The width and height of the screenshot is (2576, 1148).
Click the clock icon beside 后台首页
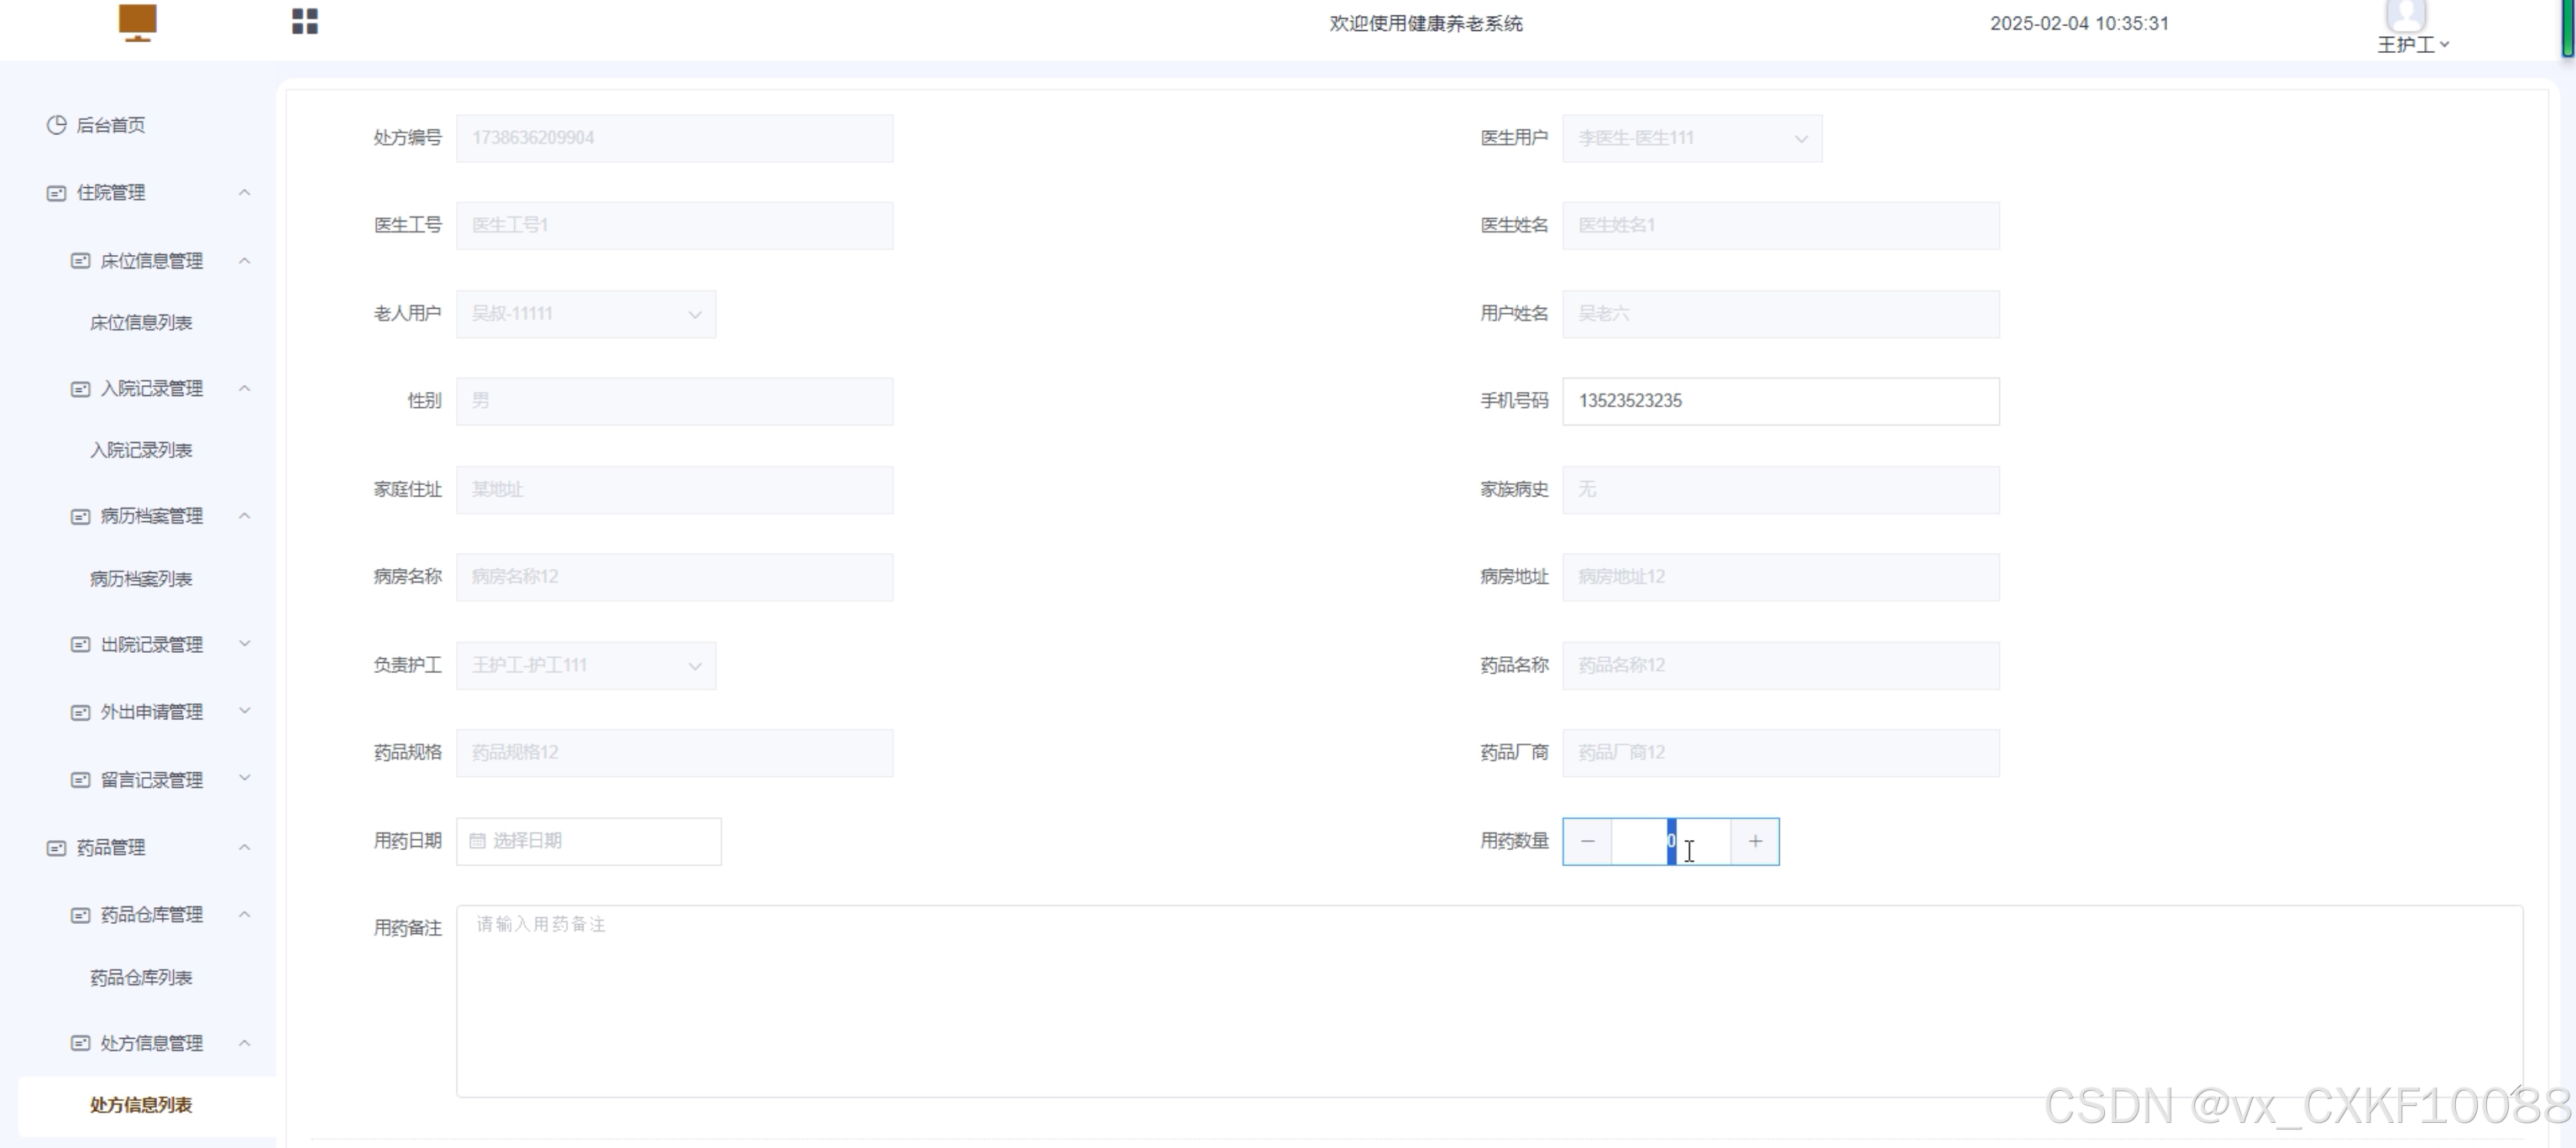57,125
